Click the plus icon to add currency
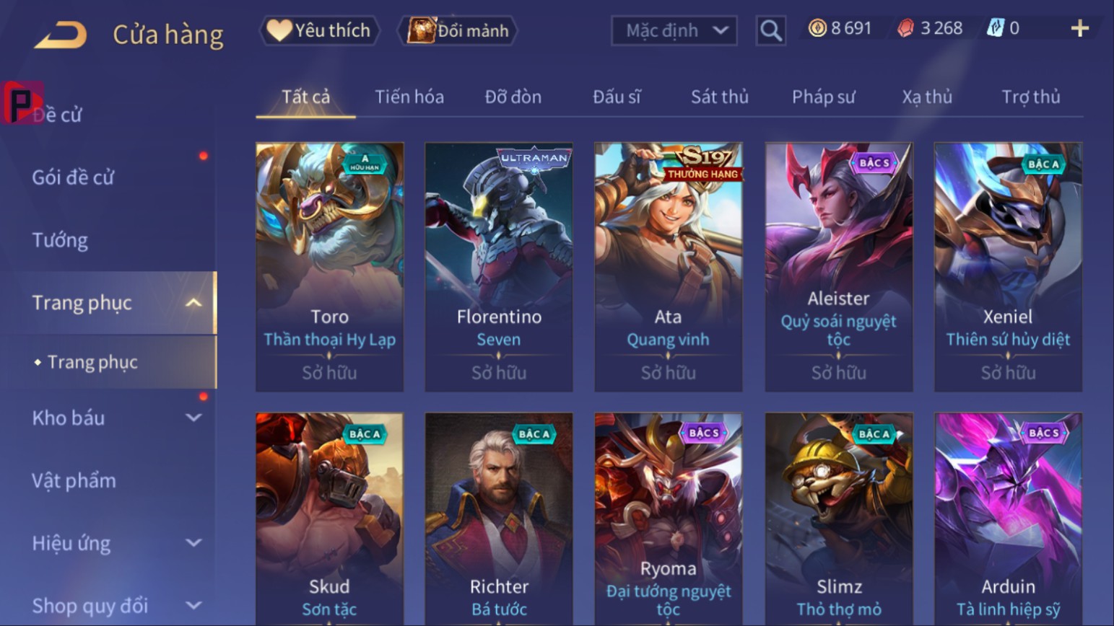This screenshot has width=1114, height=626. (x=1079, y=28)
